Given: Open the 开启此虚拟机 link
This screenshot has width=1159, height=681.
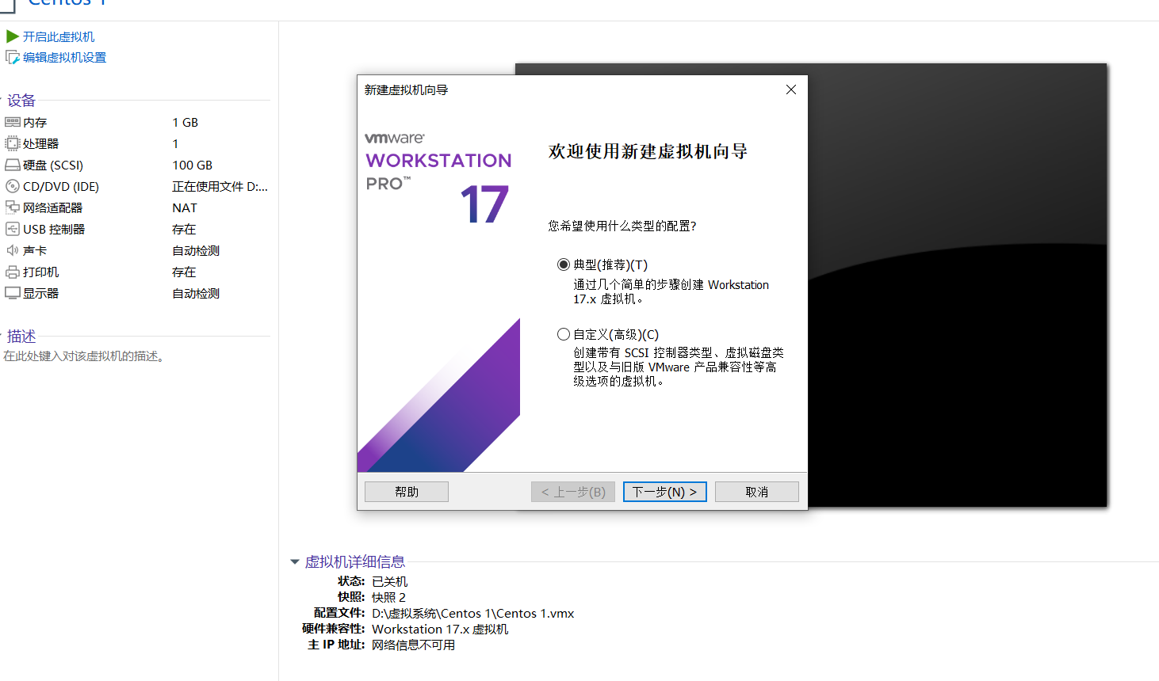Looking at the screenshot, I should [59, 36].
